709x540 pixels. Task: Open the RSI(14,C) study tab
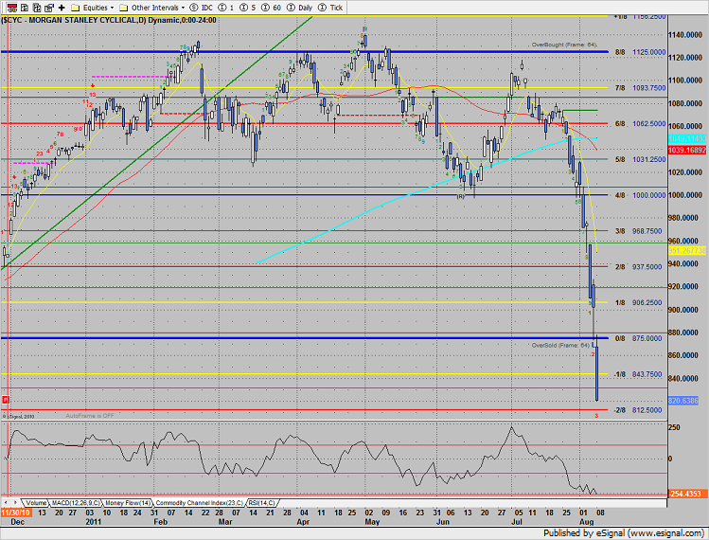tap(261, 503)
